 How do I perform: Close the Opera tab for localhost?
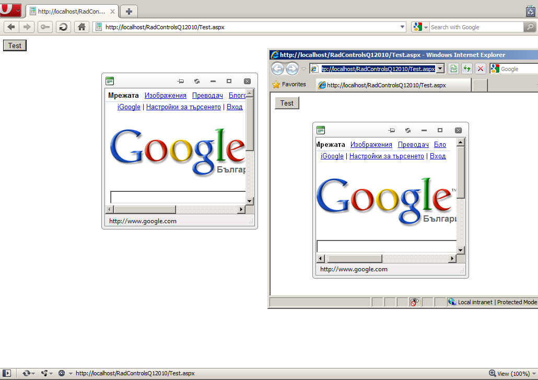click(112, 11)
